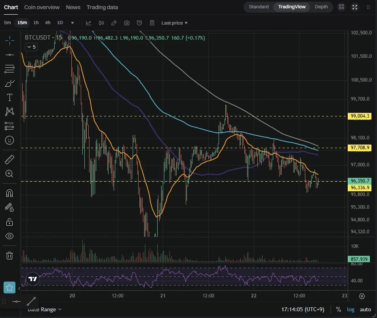Toggle lock all drawings
377x318 pixels.
(x=10, y=222)
